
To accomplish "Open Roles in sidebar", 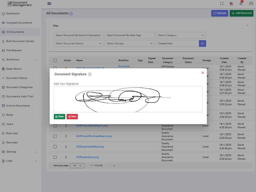I will click(10, 115).
